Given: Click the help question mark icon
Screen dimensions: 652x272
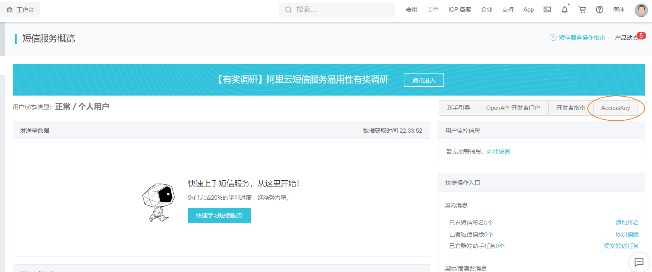Looking at the screenshot, I should [x=599, y=10].
